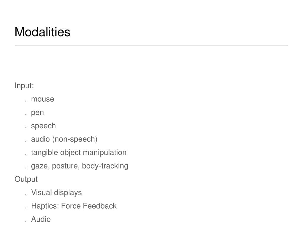
Task: Click the horizontal rule under title
Action: coord(151,46)
